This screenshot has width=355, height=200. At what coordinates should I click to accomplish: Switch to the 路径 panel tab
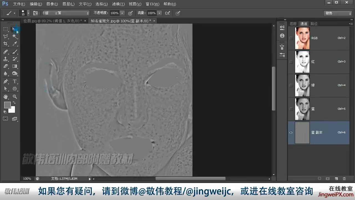tap(314, 24)
